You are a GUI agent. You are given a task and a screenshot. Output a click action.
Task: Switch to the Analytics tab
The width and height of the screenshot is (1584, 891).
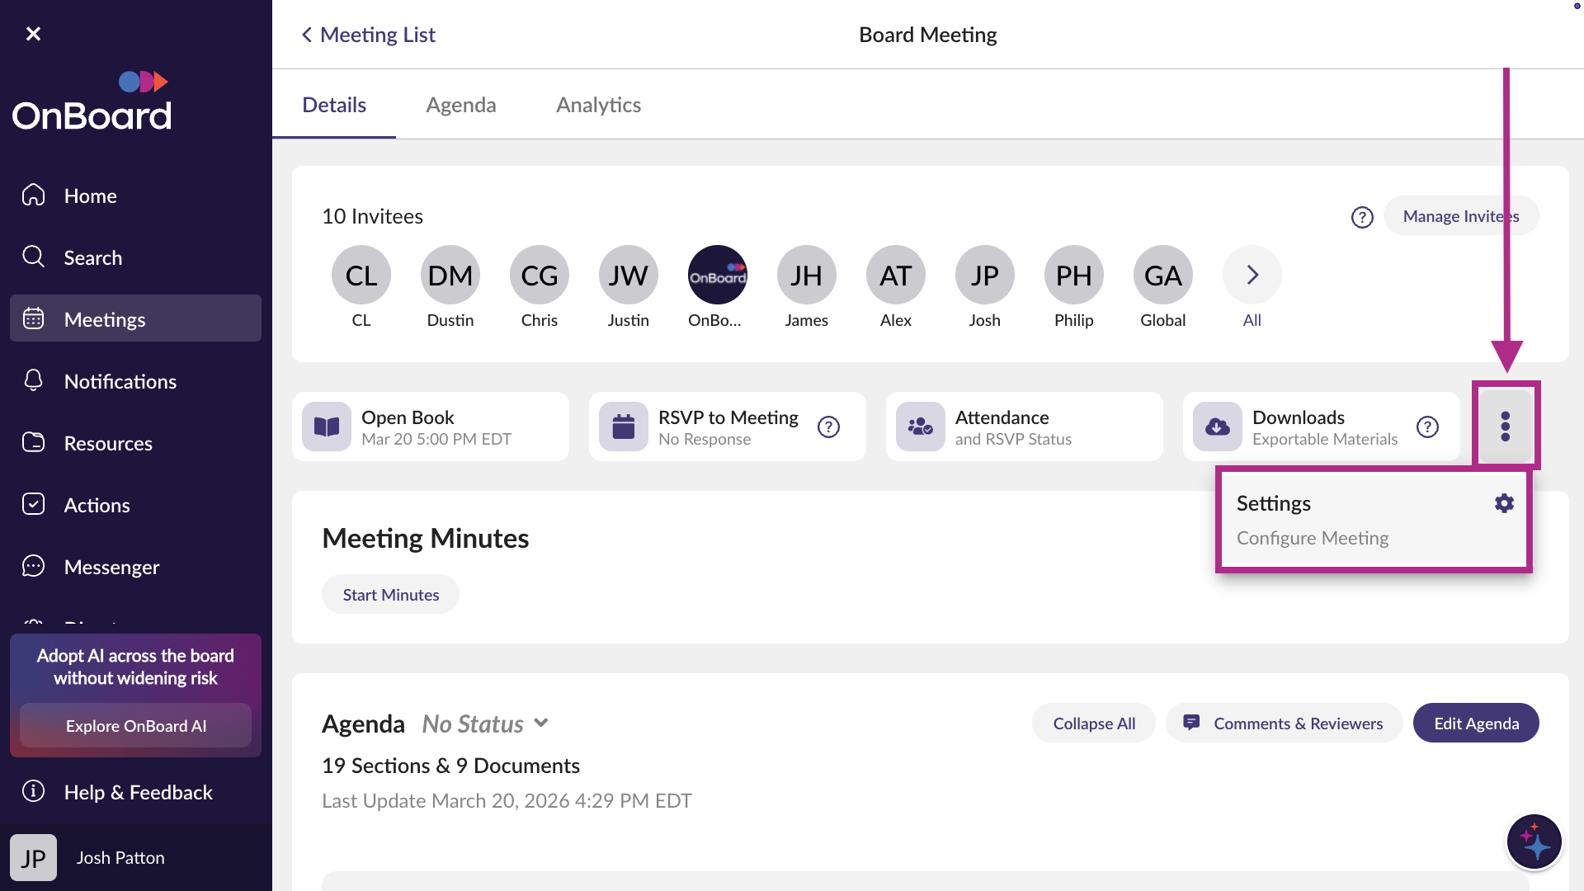coord(598,105)
